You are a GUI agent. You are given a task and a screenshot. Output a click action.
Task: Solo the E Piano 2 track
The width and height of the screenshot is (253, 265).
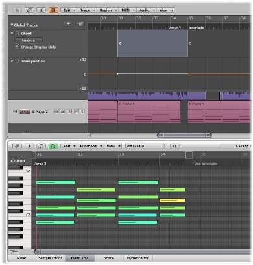point(82,112)
